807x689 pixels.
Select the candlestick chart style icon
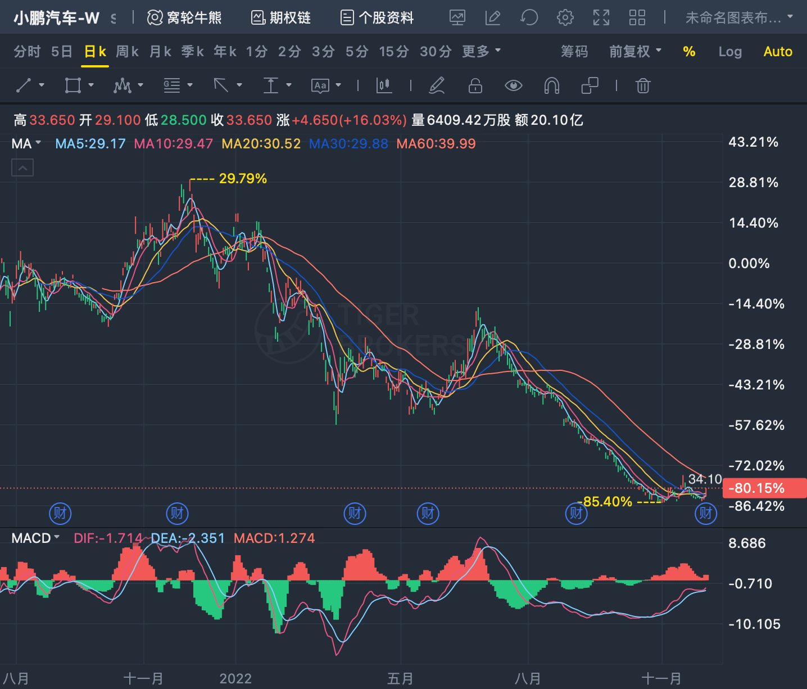point(384,85)
